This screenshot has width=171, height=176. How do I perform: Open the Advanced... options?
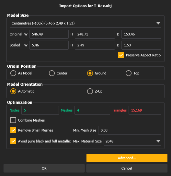[127, 158]
